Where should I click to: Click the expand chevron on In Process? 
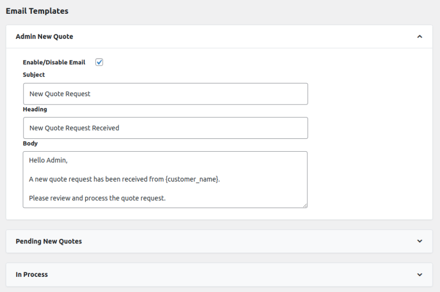420,274
